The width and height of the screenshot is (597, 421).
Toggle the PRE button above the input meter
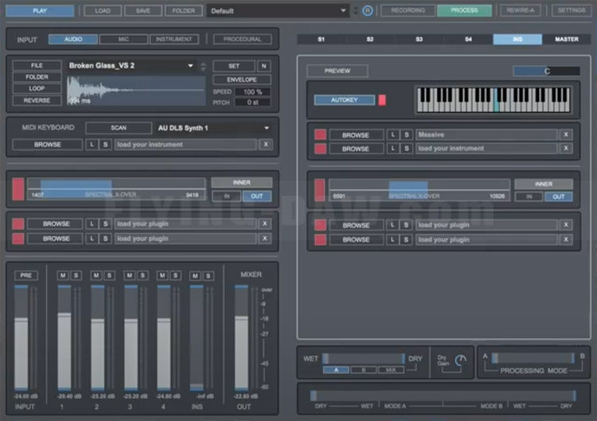pyautogui.click(x=25, y=275)
